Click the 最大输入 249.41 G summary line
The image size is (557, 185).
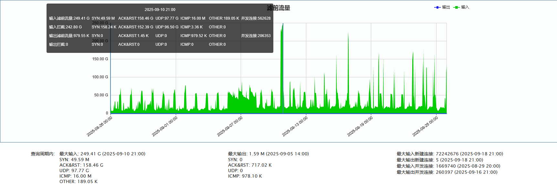click(102, 154)
